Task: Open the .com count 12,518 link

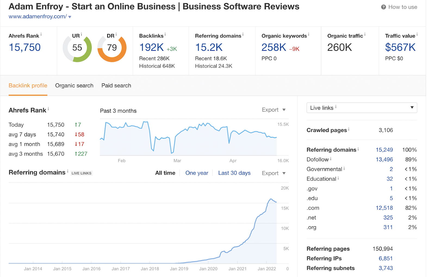Action: [384, 208]
